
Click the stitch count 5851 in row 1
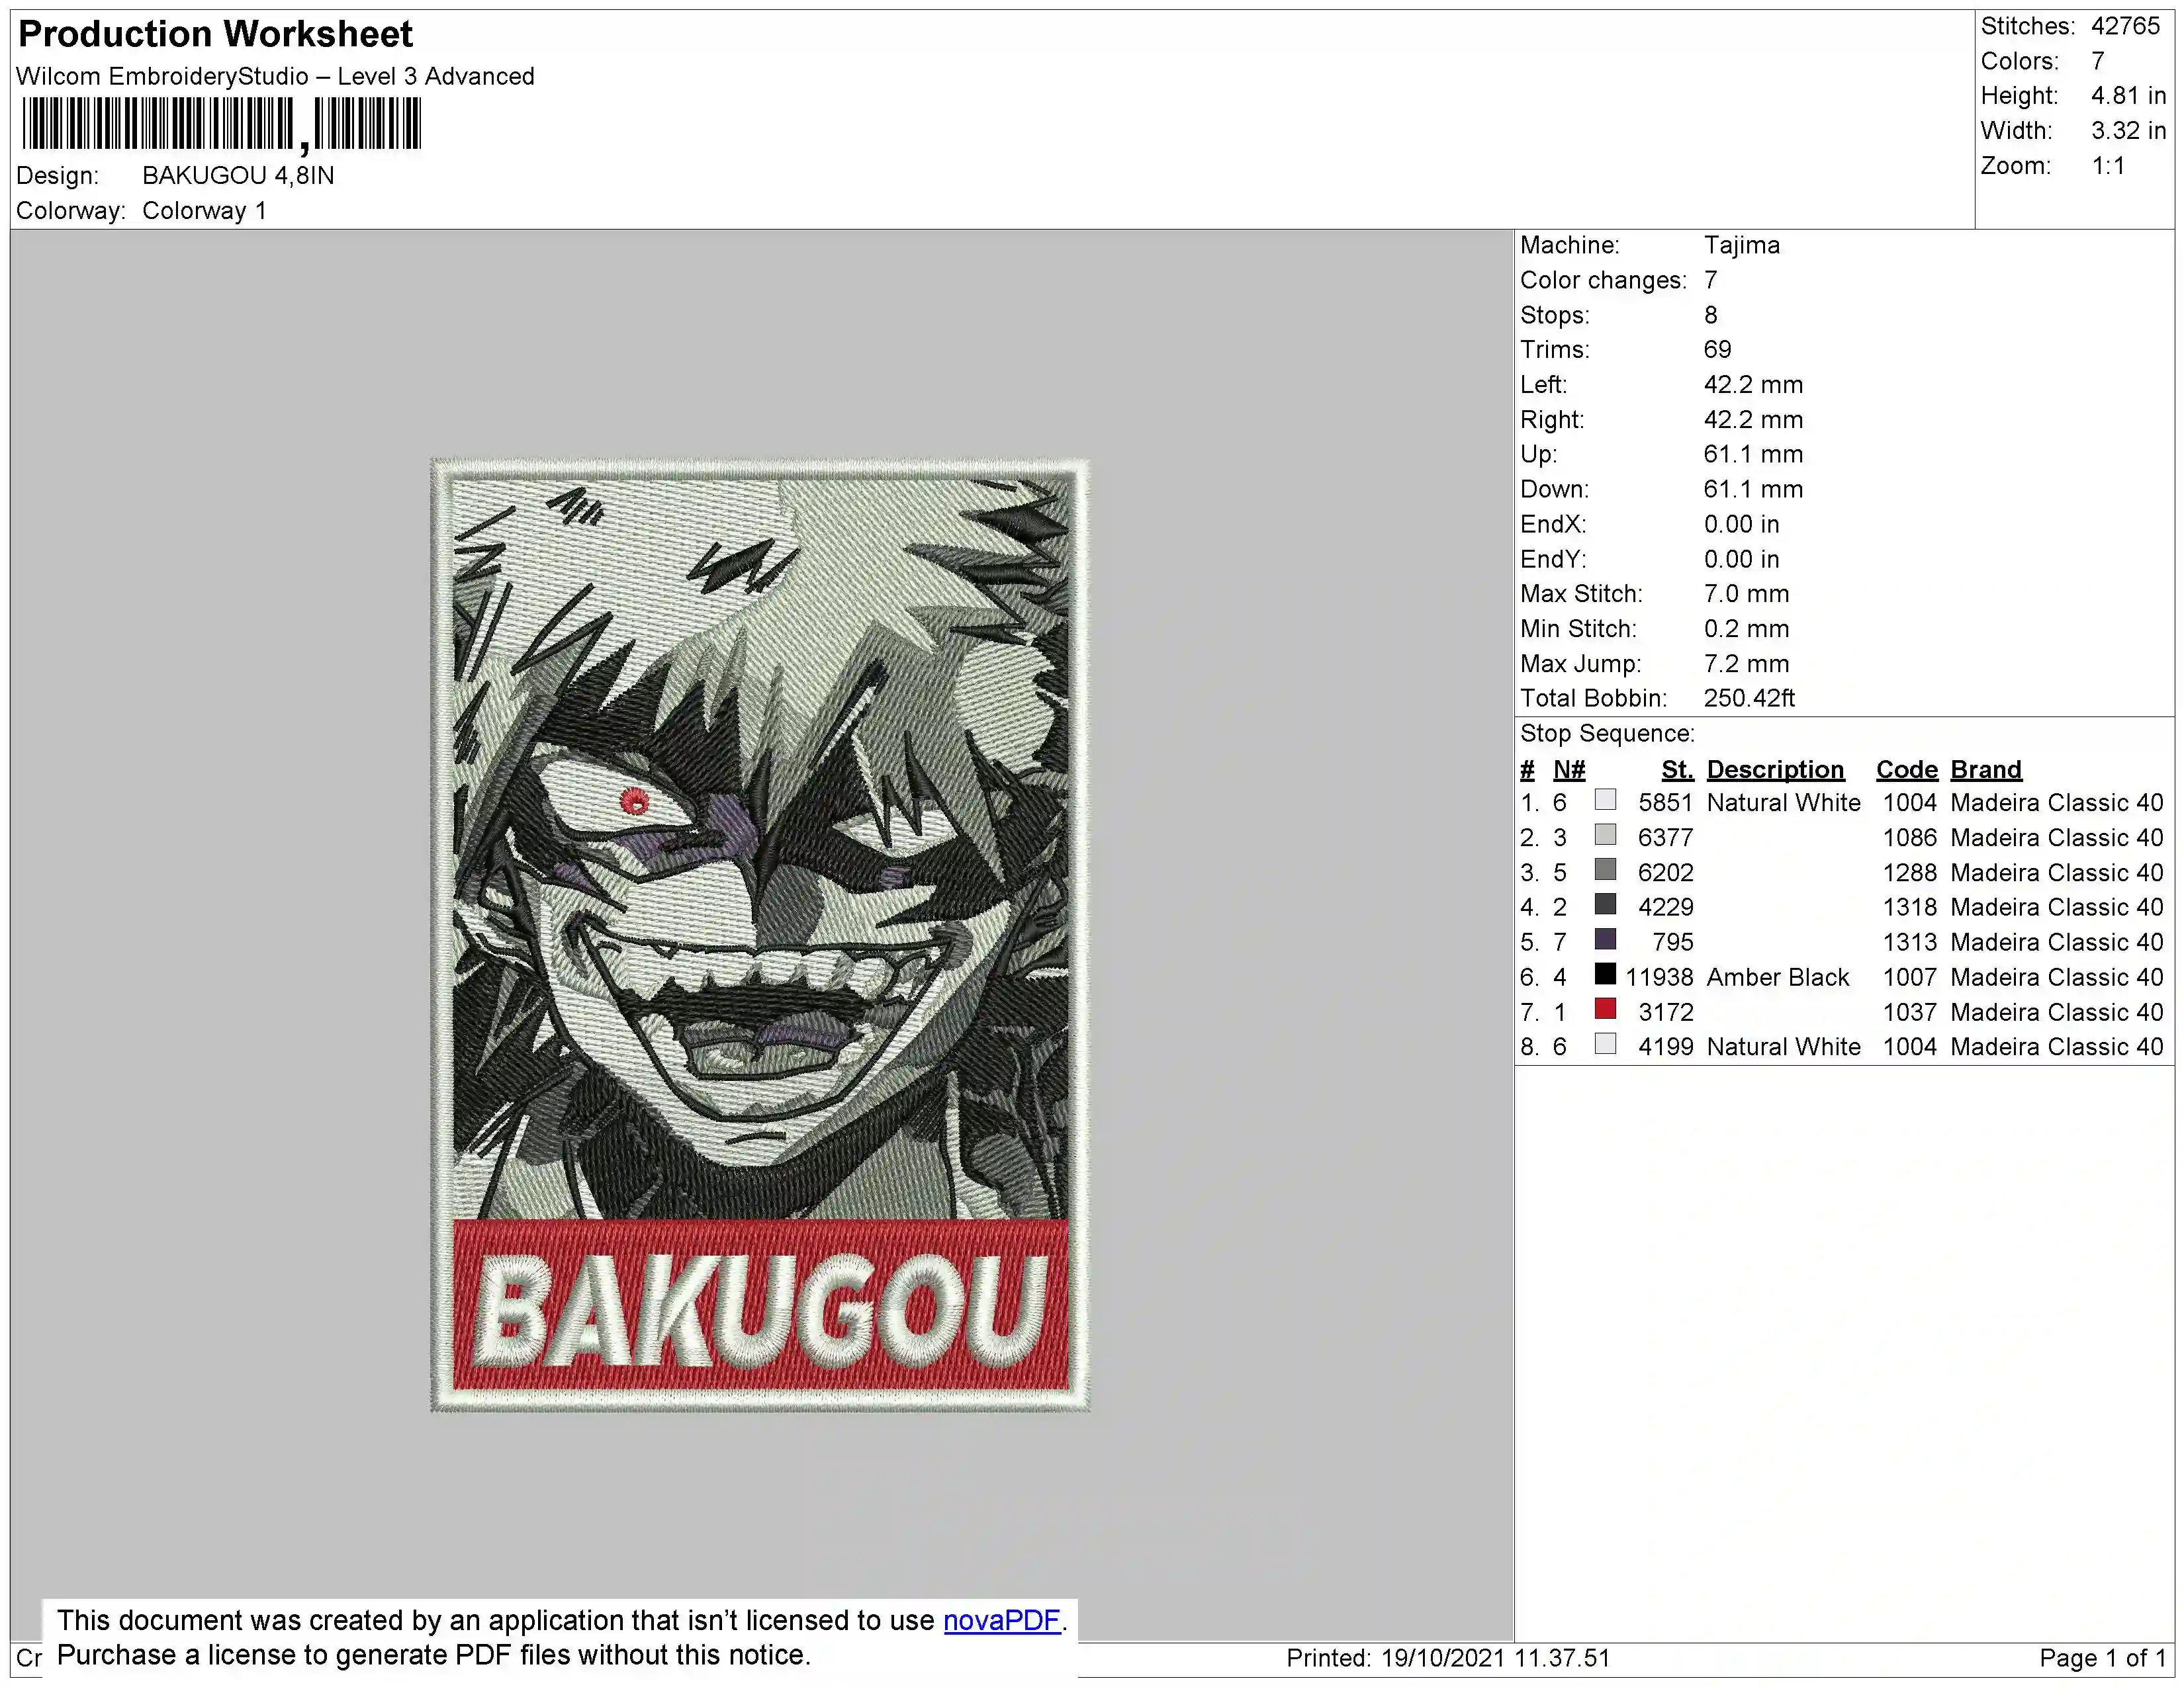pos(1665,802)
